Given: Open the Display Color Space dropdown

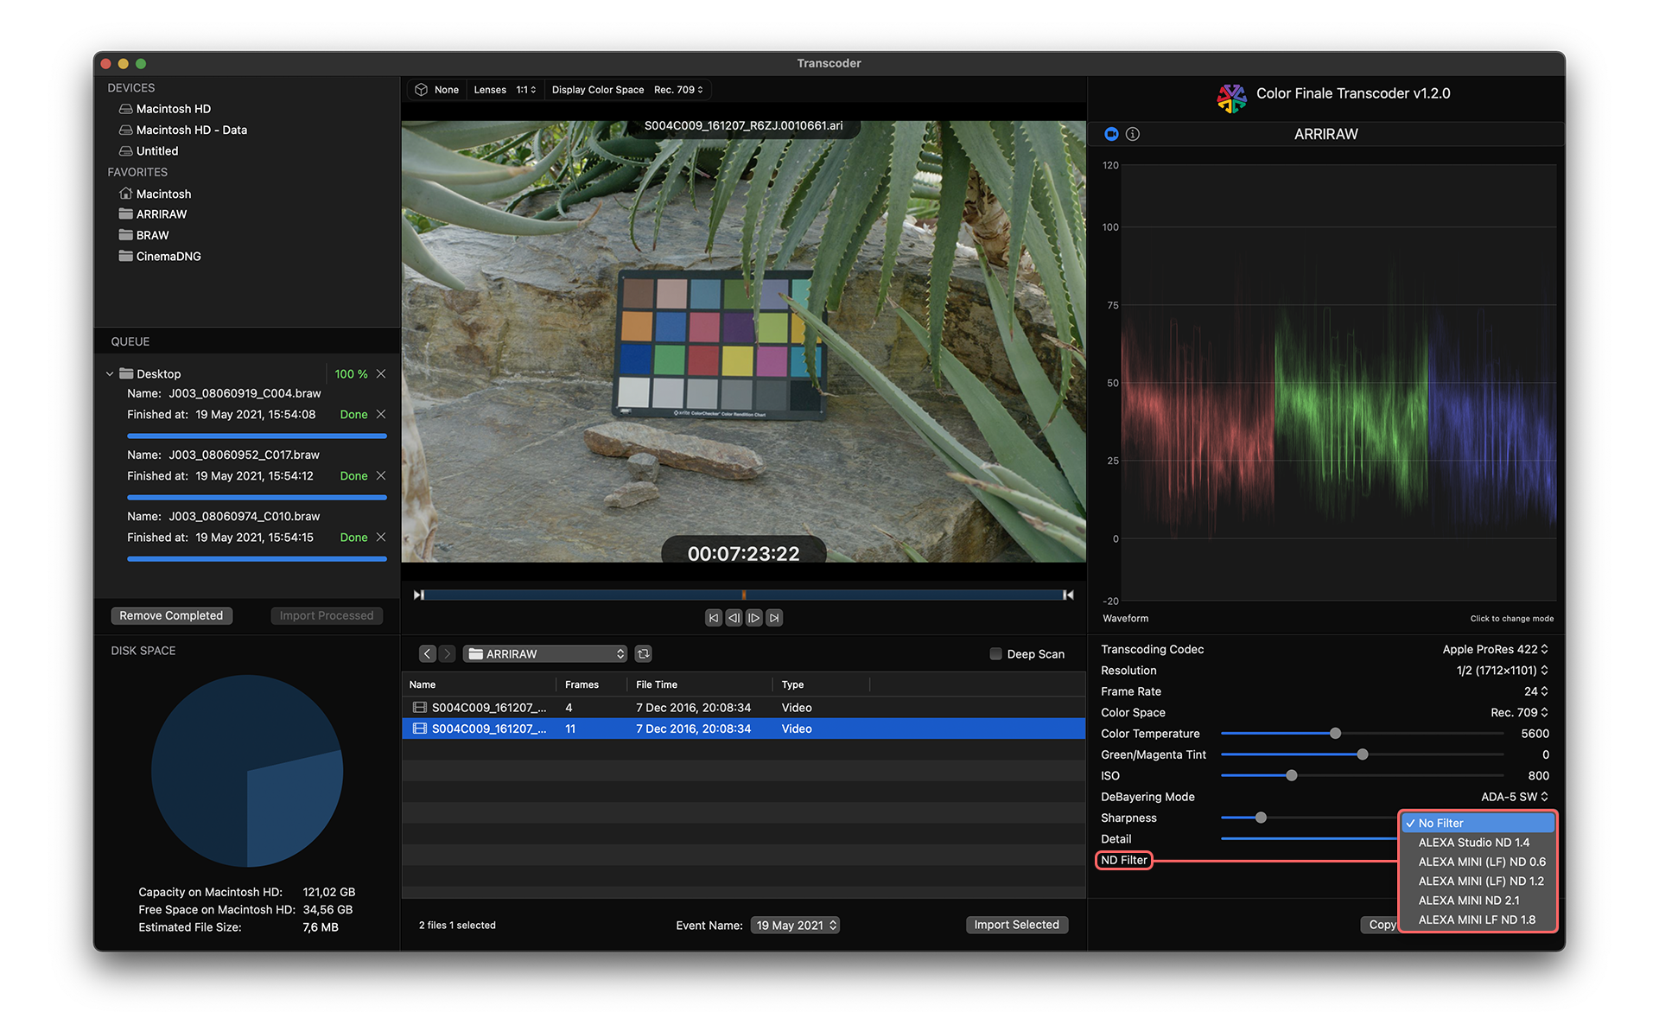Looking at the screenshot, I should point(679,90).
